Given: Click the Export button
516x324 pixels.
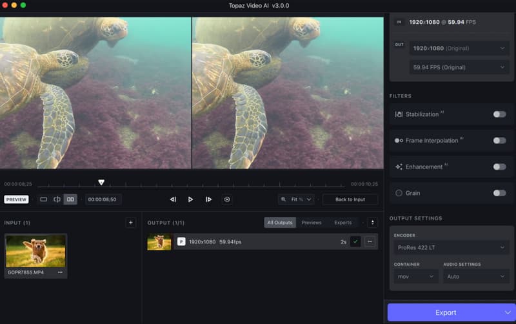Looking at the screenshot, I should point(446,312).
